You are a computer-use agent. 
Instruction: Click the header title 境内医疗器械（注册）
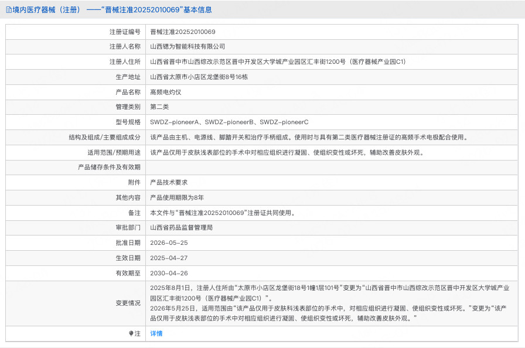[x=47, y=10]
